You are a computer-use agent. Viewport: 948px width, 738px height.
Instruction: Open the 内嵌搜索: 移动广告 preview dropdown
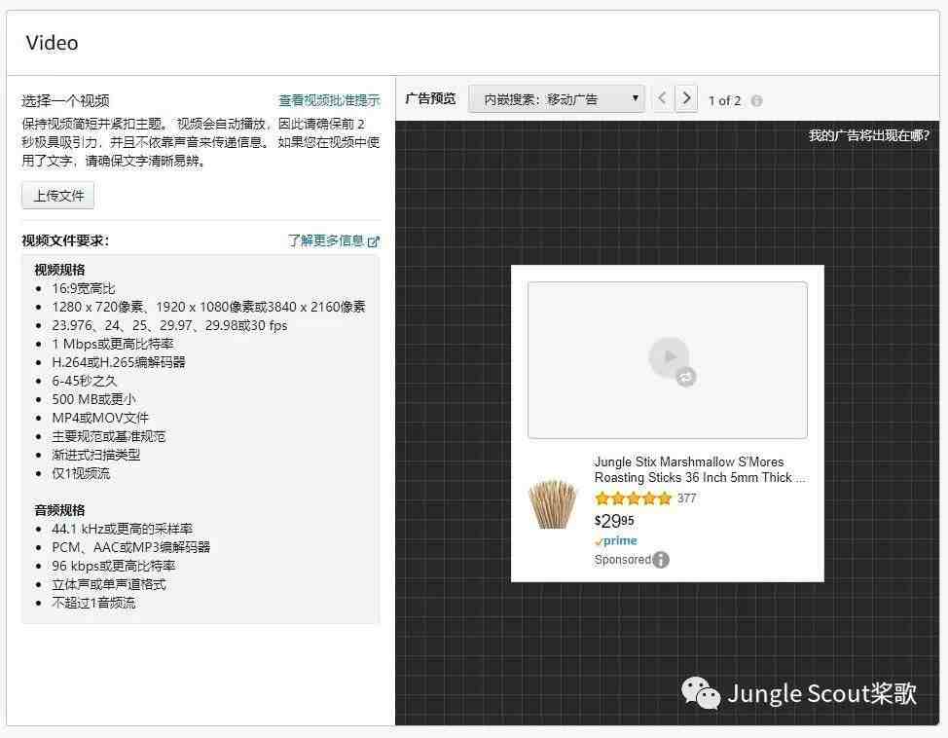click(x=557, y=99)
